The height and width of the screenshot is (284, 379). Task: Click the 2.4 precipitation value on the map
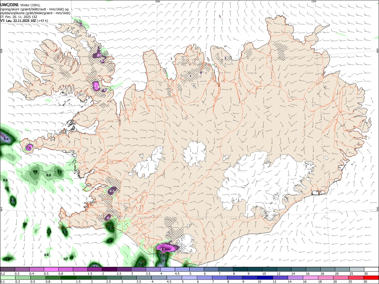[x=141, y=264]
